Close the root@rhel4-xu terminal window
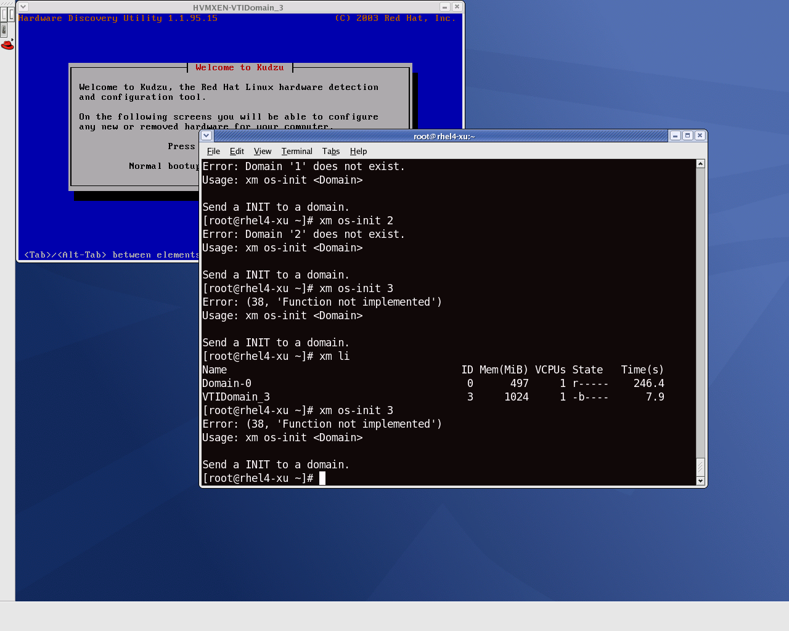The image size is (789, 631). (700, 136)
